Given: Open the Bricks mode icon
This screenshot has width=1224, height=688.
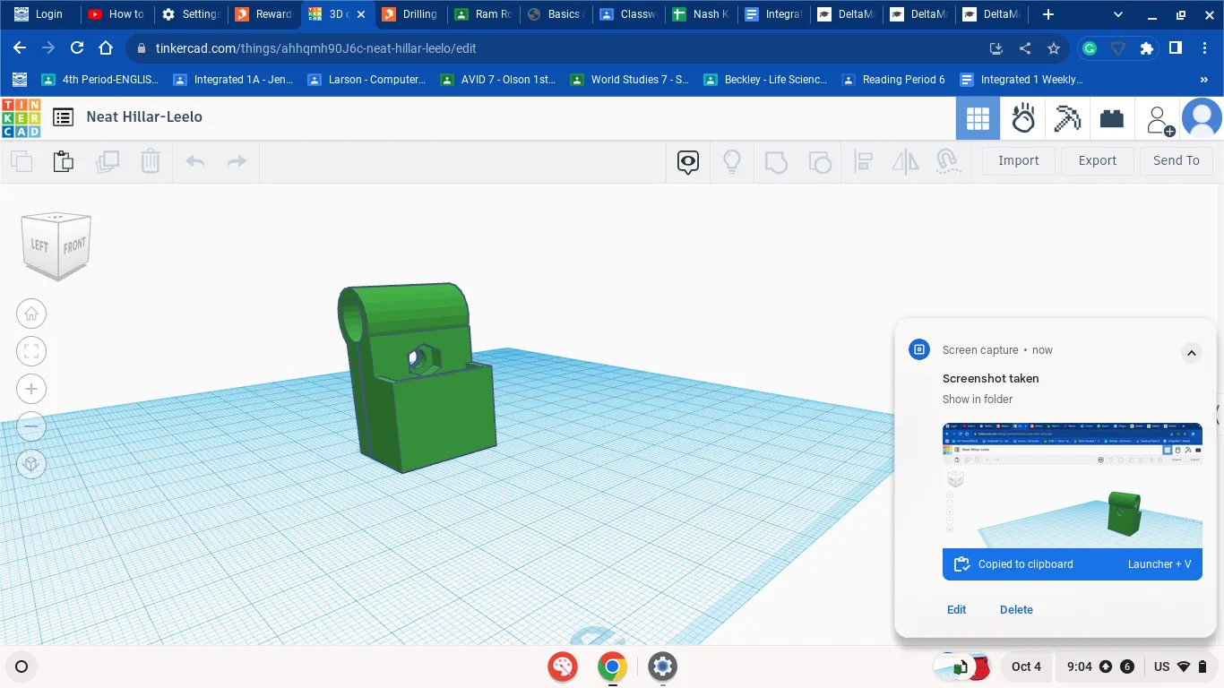Looking at the screenshot, I should pyautogui.click(x=1112, y=118).
